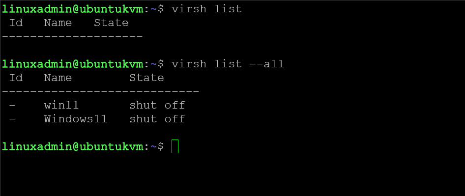
Task: Click the shut off state of Windows11
Action: (157, 119)
